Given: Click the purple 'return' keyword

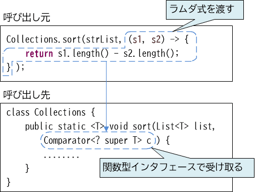Looking at the screenshot, I should click(39, 54).
